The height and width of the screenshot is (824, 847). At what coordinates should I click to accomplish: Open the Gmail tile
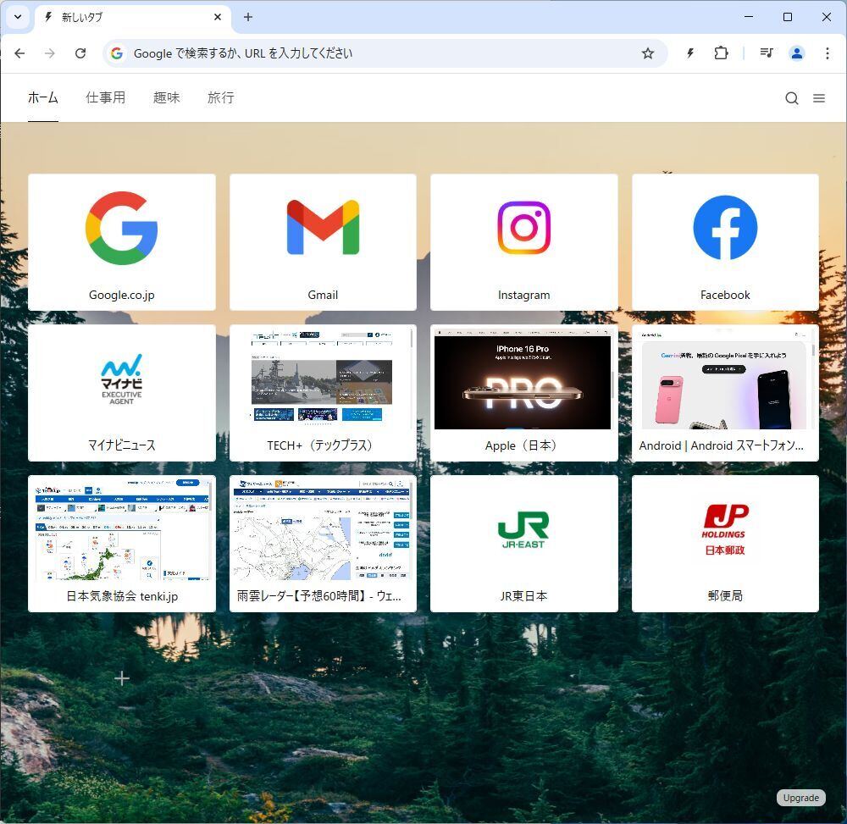(x=323, y=242)
